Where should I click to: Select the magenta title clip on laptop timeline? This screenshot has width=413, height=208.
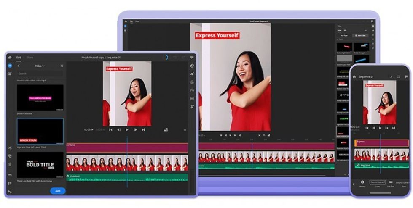coord(266,146)
